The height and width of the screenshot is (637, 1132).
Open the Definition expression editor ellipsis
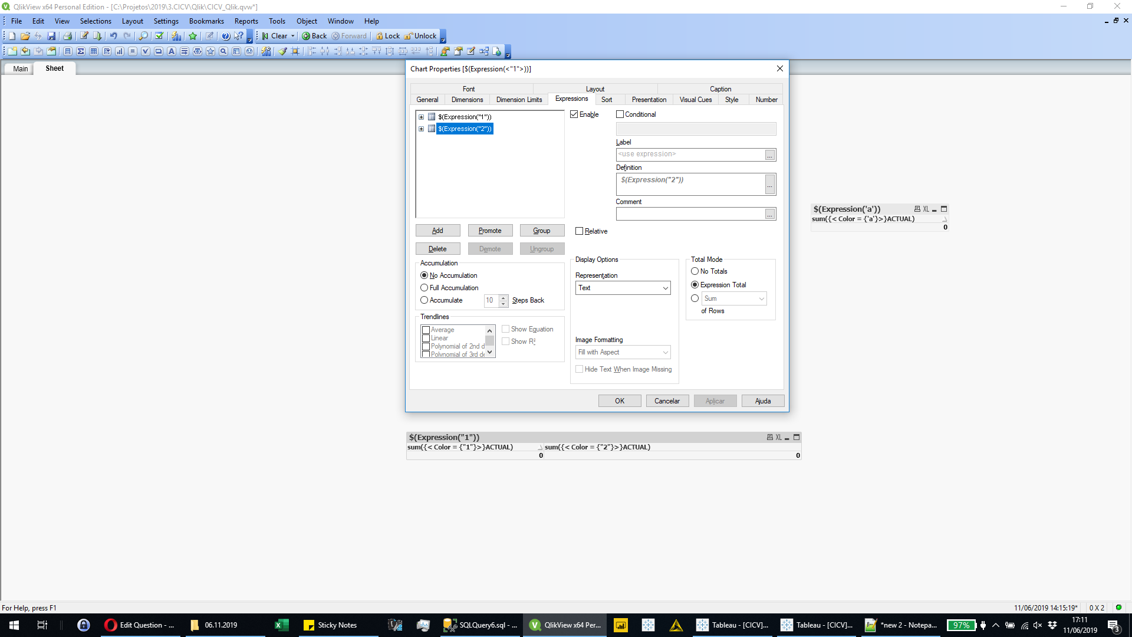click(769, 185)
